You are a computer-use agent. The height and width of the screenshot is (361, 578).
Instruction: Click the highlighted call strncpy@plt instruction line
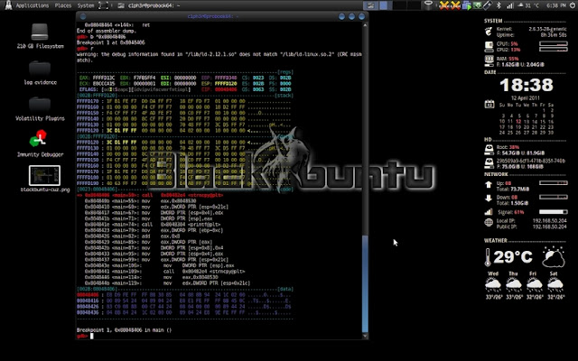click(x=150, y=195)
